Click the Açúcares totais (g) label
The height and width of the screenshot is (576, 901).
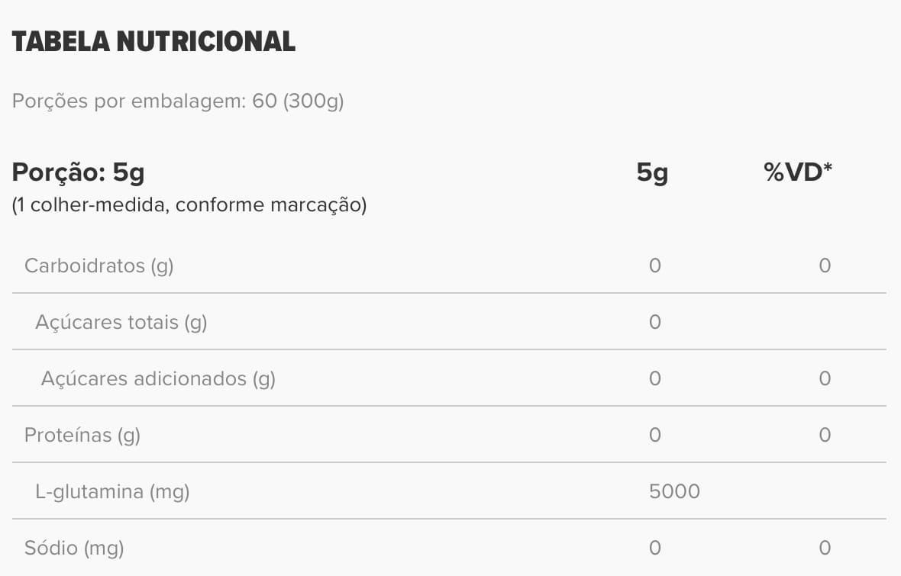[x=121, y=322]
